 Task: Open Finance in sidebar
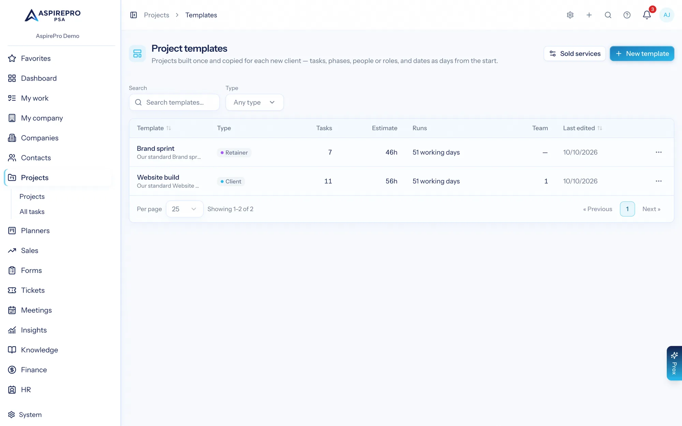[58, 370]
